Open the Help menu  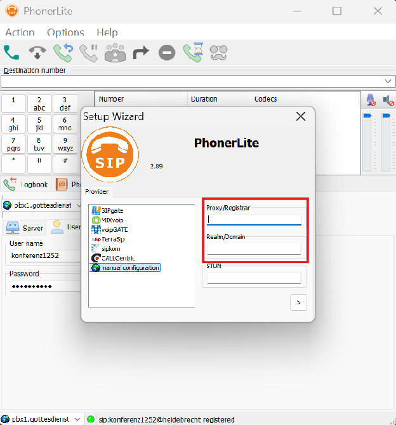pyautogui.click(x=107, y=32)
